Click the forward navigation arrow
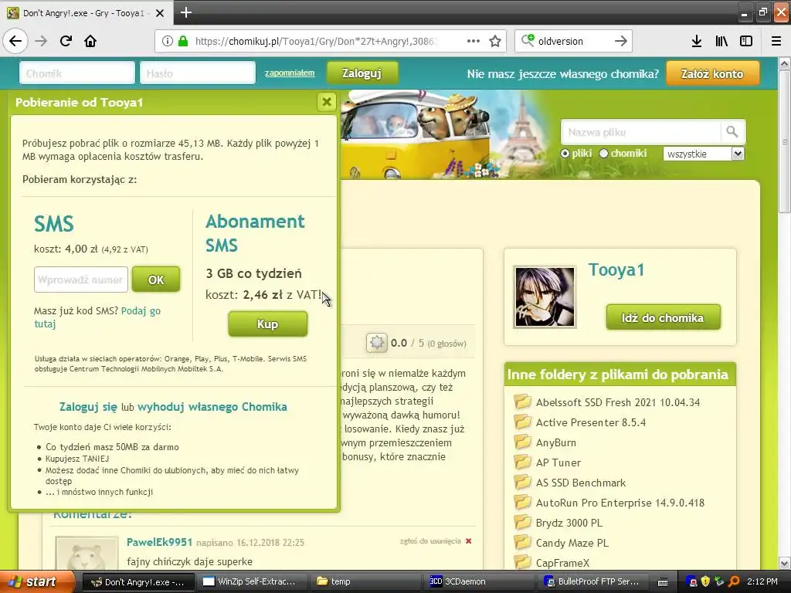Viewport: 791px width, 593px height. [x=41, y=41]
